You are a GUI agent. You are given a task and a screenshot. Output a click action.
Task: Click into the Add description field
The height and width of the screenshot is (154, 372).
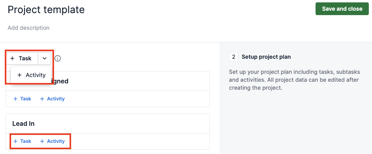tap(29, 28)
